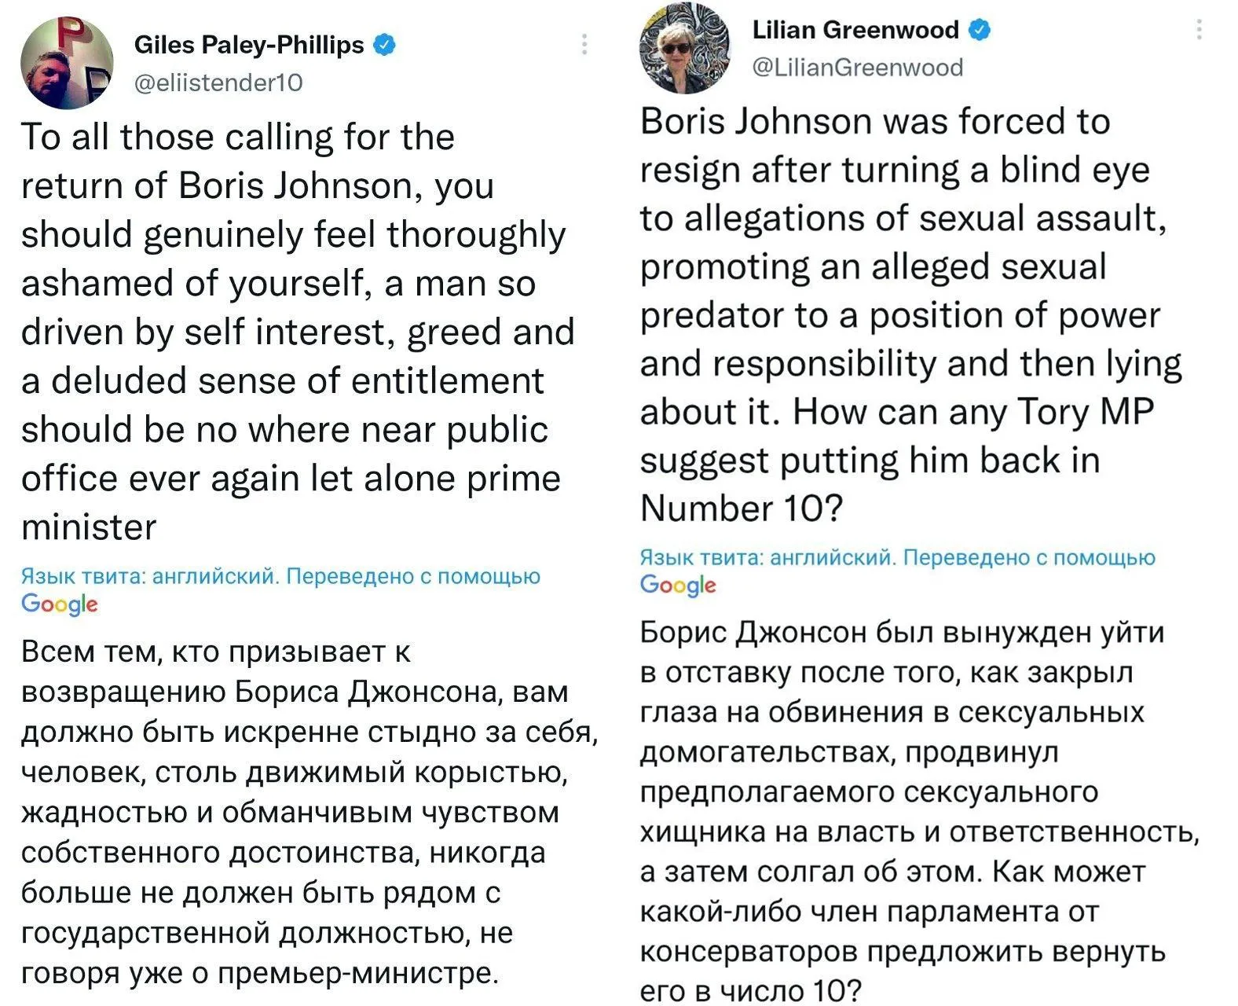The height and width of the screenshot is (1006, 1238).
Task: Click Google logo under Lilian's tweet
Action: click(x=678, y=586)
